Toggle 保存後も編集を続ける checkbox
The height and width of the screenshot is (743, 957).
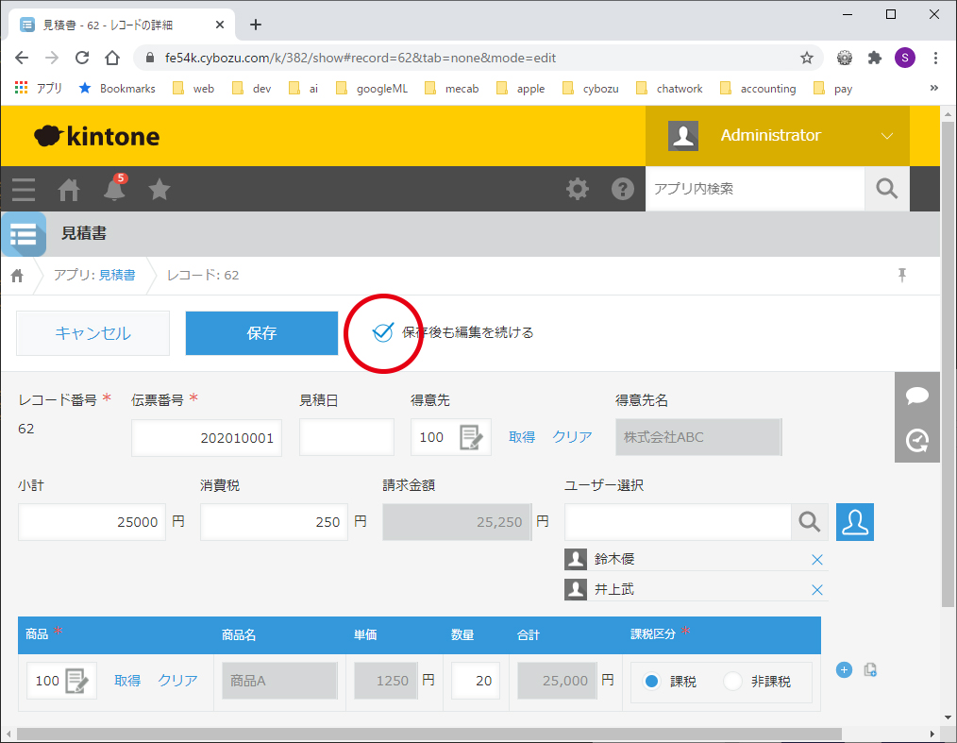(382, 332)
